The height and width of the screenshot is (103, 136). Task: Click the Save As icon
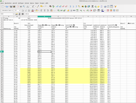(x=14, y=7)
